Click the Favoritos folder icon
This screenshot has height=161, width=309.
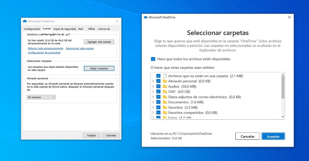[165, 107]
